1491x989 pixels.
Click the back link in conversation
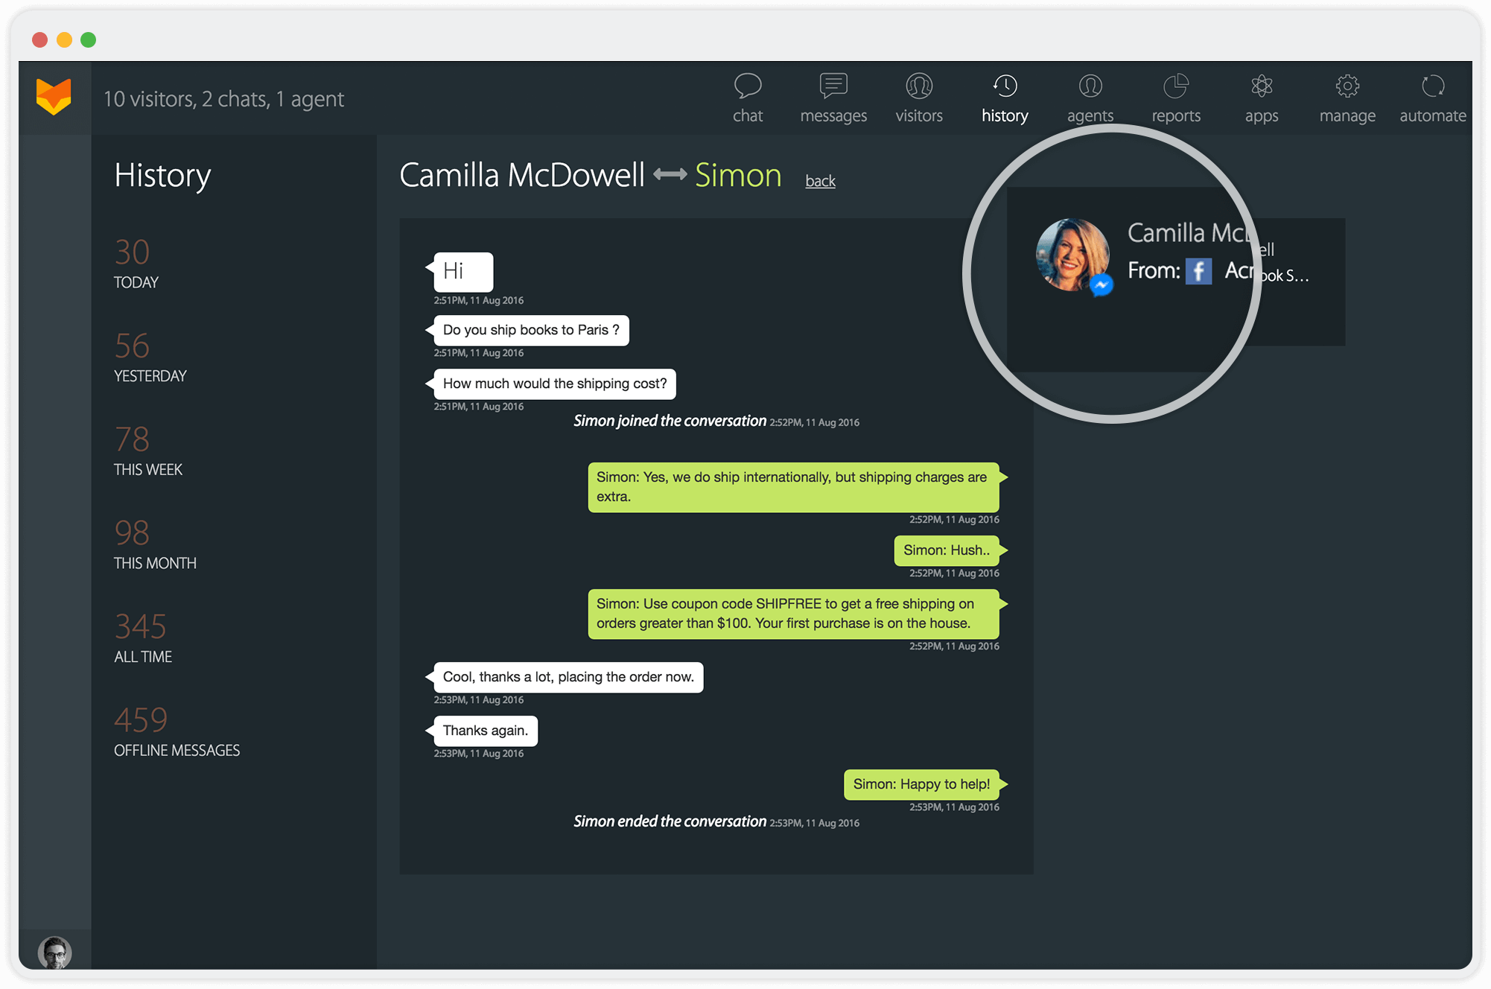coord(821,179)
